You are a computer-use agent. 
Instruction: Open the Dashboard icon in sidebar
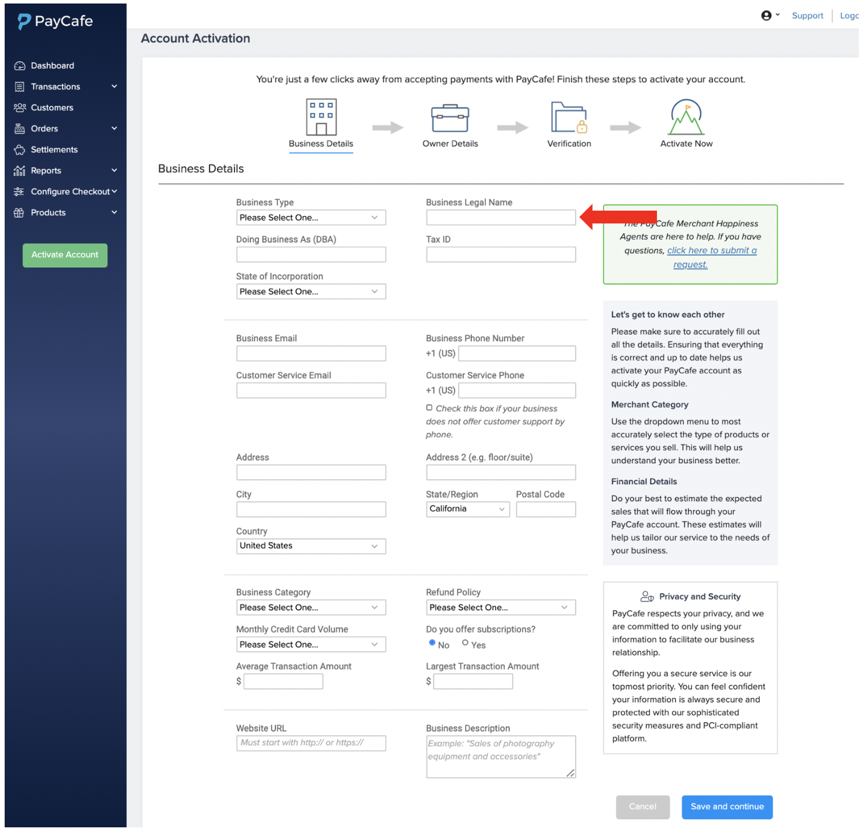(20, 66)
